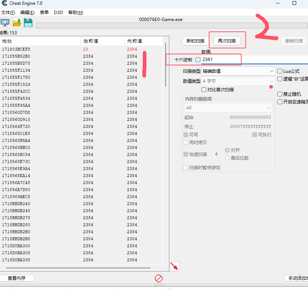The height and width of the screenshot is (289, 308).
Task: Select address row 171856A7C48
Action: click(x=81, y=183)
